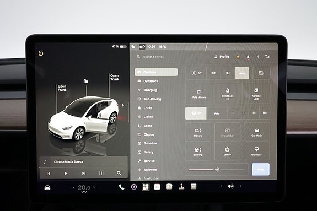Tap the SOS emergency icon in status bar
The image size is (317, 211).
pyautogui.click(x=142, y=47)
